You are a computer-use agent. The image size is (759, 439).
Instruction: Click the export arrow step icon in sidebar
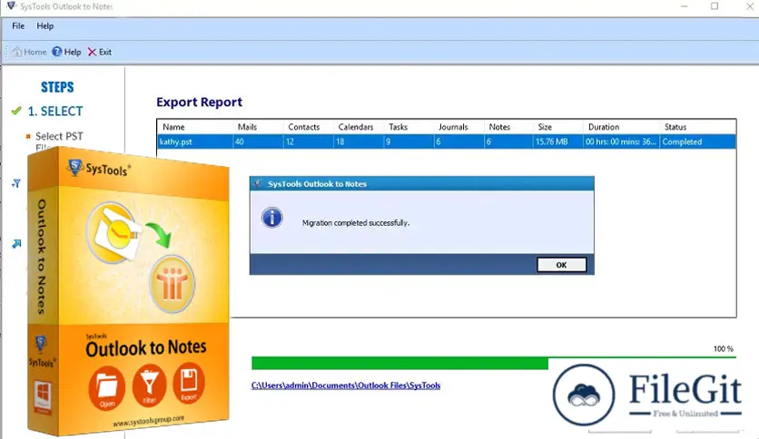click(16, 244)
